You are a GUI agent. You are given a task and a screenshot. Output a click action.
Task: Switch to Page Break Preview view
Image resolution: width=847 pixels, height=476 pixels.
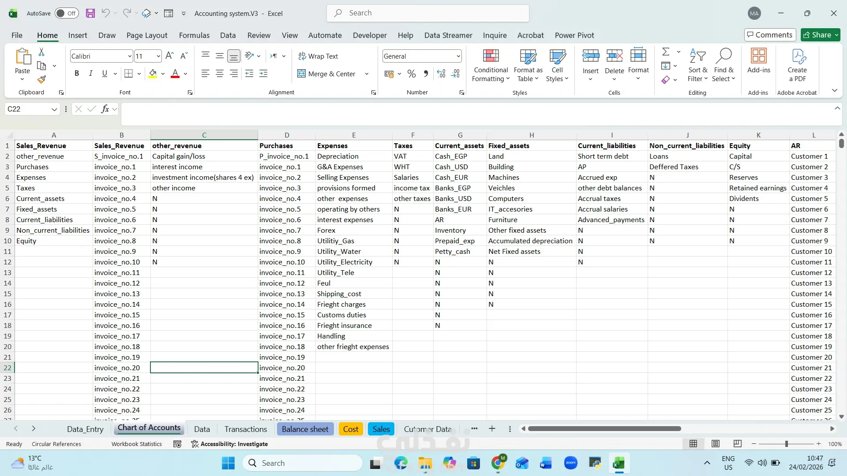point(737,443)
